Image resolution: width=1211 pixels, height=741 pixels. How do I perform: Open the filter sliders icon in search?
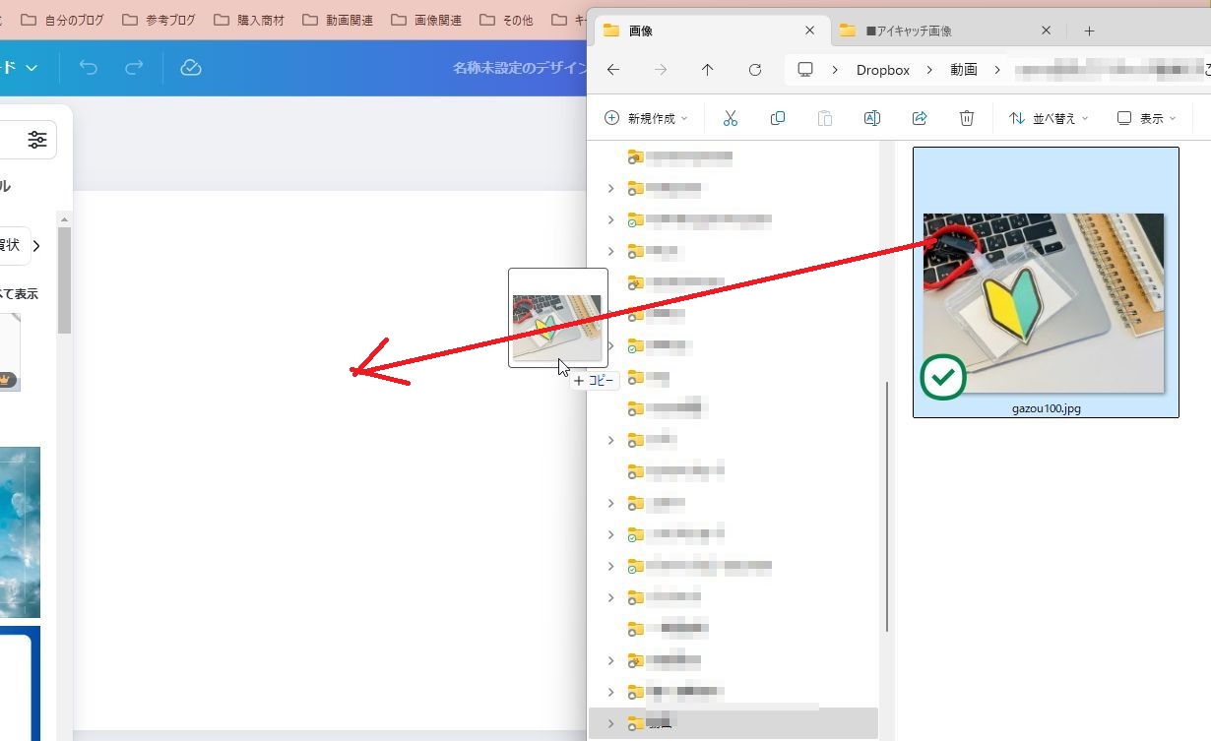coord(37,140)
